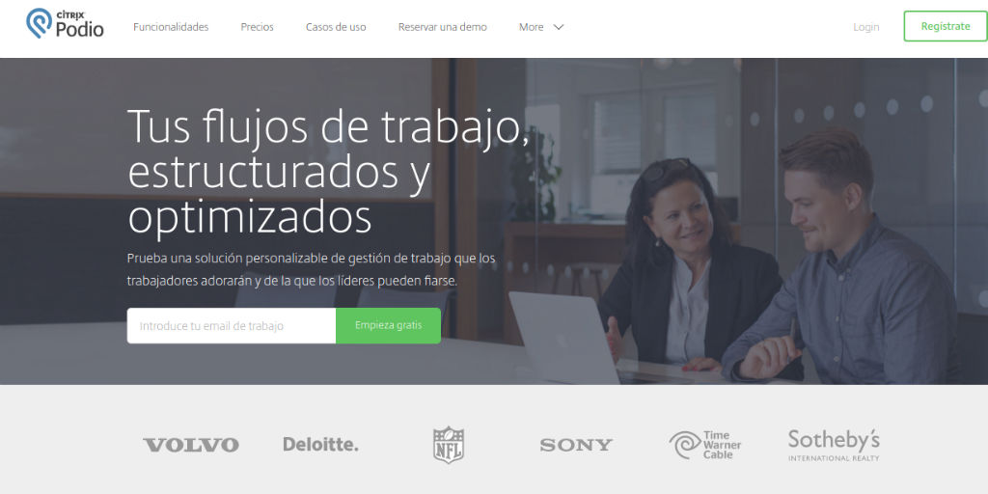
Task: Click the Deloitte logo
Action: 320,444
